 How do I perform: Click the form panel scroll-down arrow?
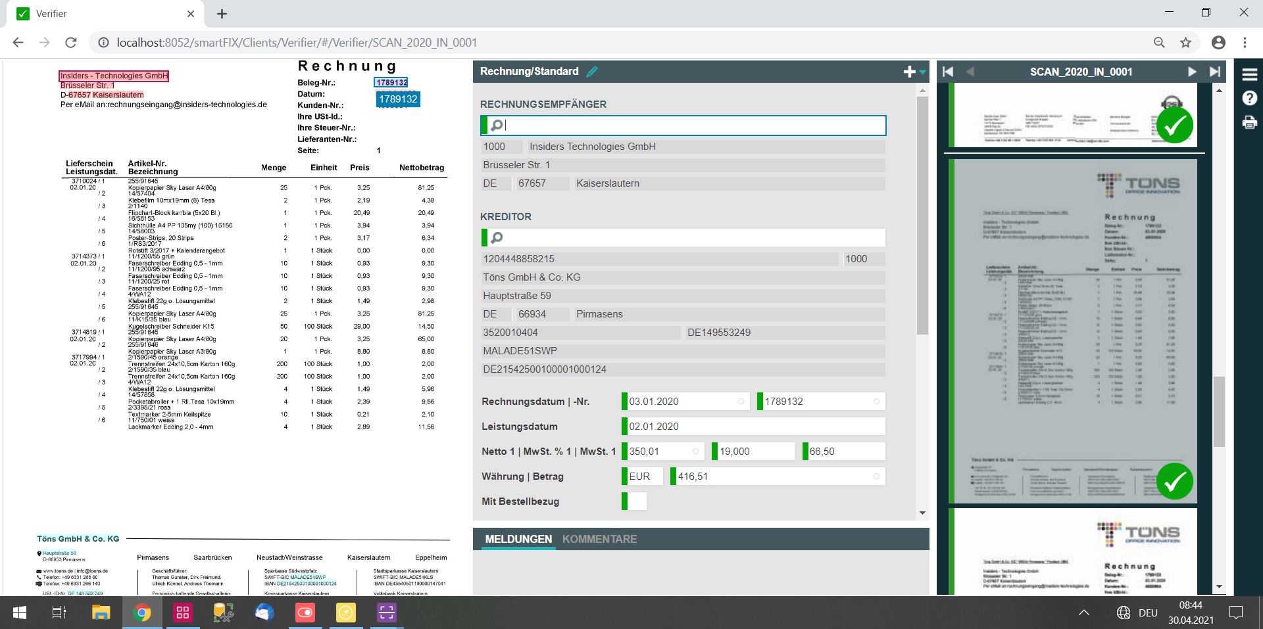coord(922,513)
